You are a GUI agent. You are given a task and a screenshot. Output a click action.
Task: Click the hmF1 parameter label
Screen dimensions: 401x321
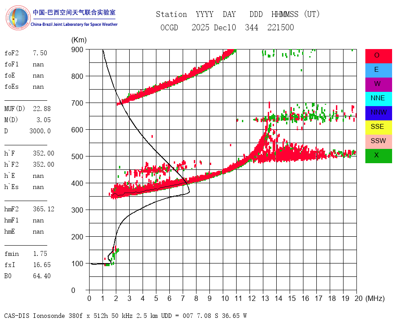click(x=12, y=220)
